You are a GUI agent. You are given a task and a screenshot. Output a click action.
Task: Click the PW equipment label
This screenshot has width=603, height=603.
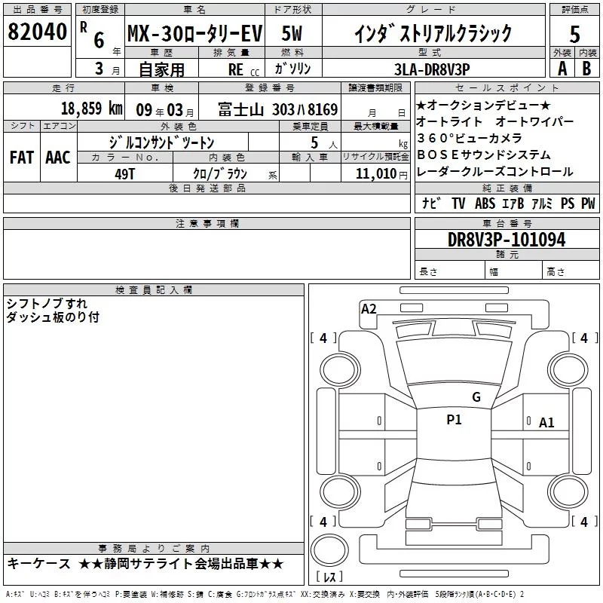pos(588,203)
